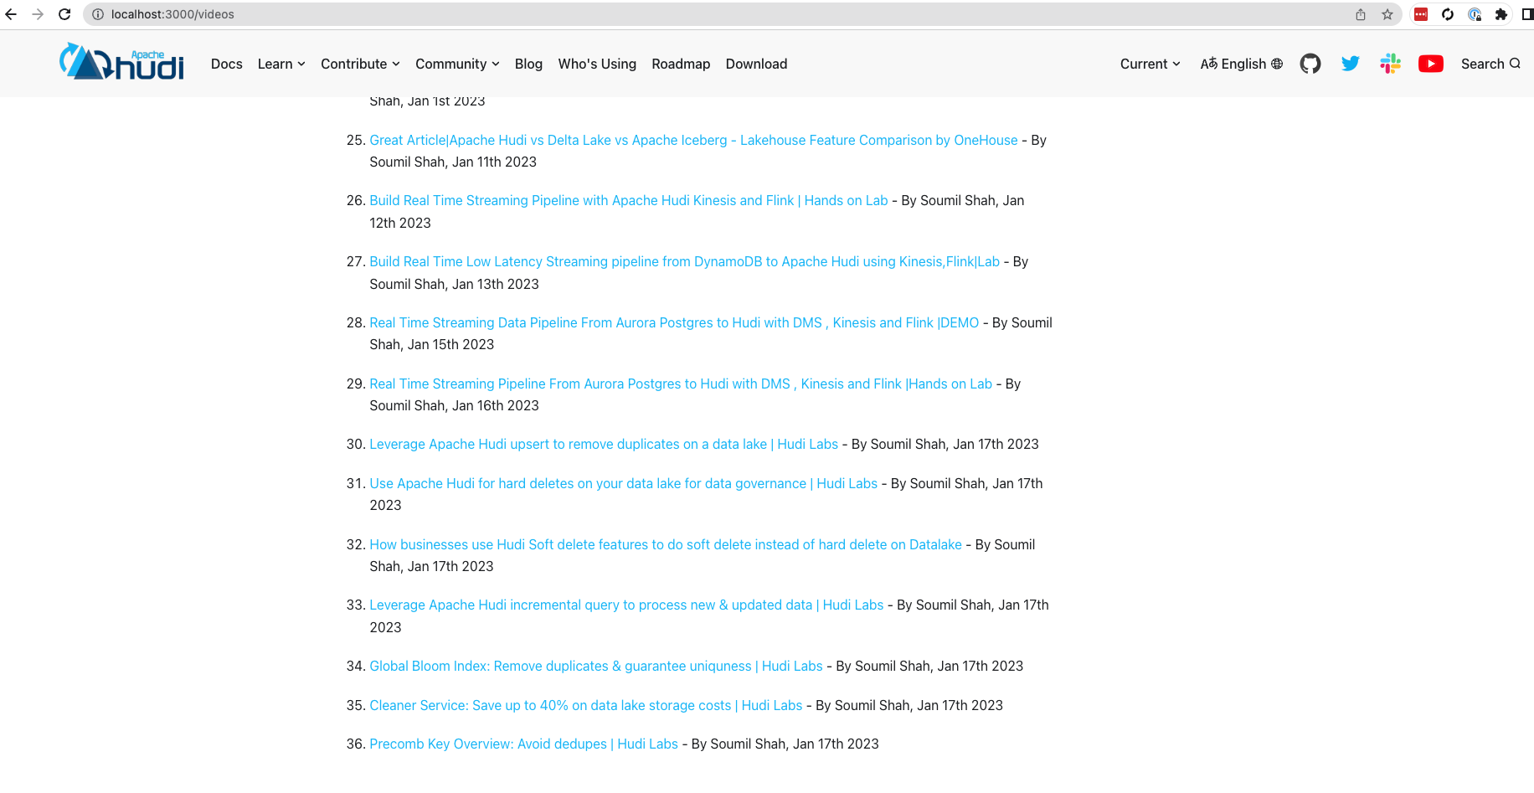Open the Download menu item
The height and width of the screenshot is (793, 1534).
pyautogui.click(x=756, y=64)
